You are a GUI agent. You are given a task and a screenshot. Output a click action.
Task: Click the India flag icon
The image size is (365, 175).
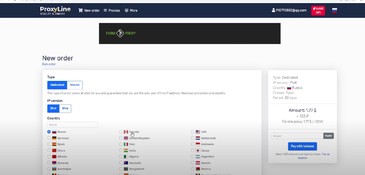pyautogui.click(x=126, y=150)
